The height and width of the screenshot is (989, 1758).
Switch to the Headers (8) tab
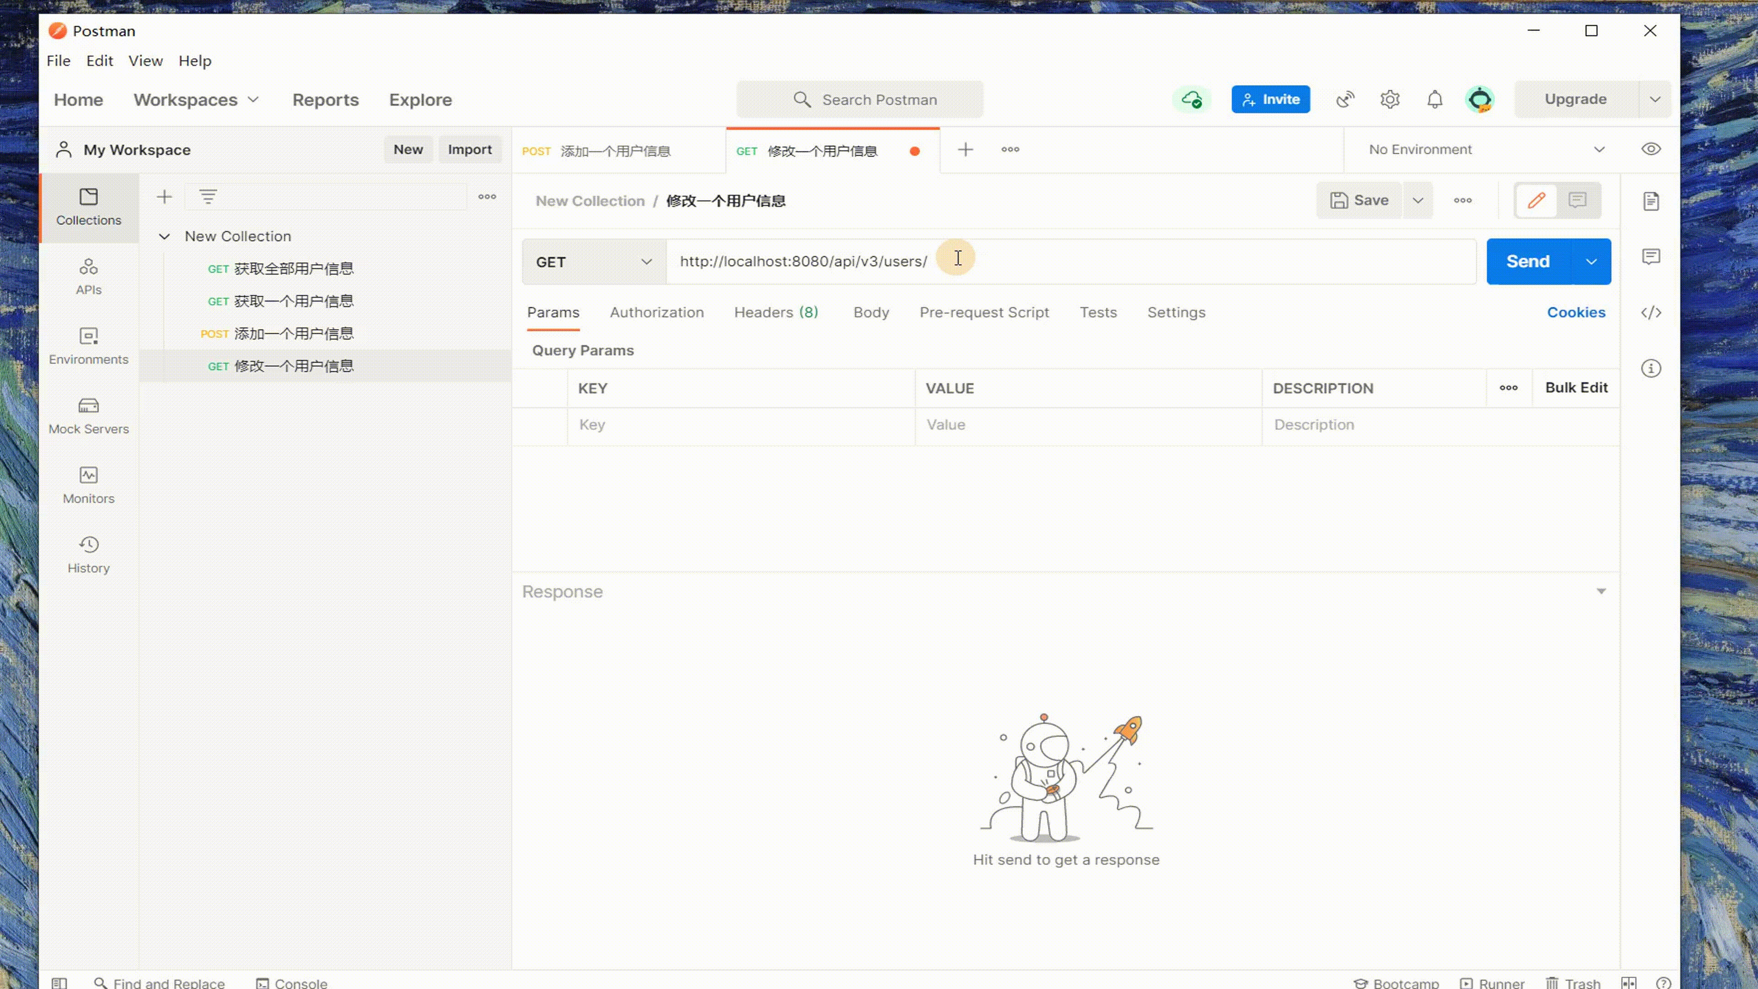tap(776, 312)
